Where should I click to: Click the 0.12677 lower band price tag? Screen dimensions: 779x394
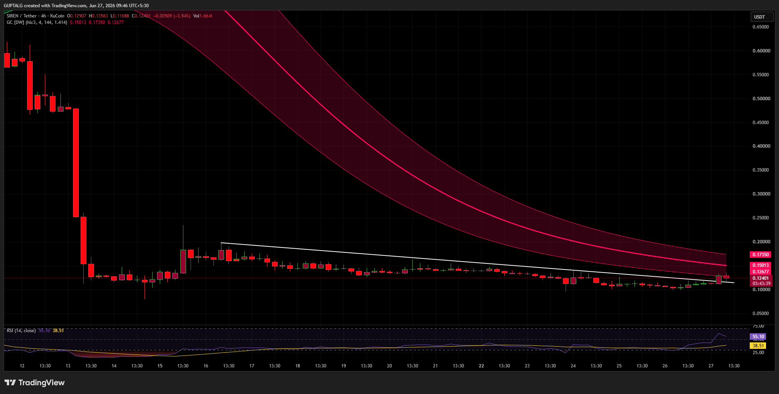(x=760, y=272)
